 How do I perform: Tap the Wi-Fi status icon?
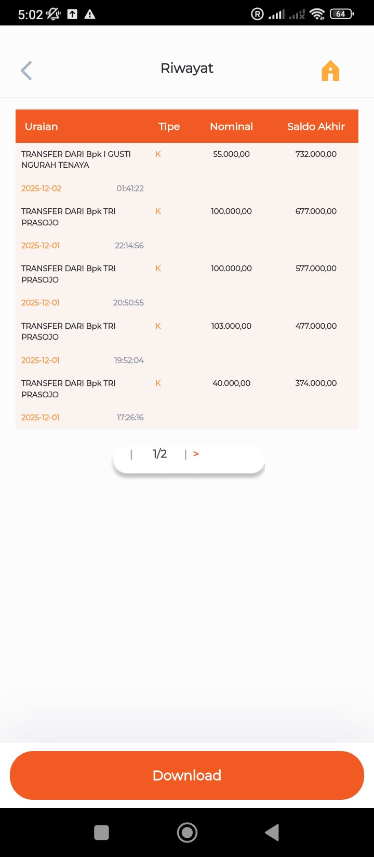point(317,14)
